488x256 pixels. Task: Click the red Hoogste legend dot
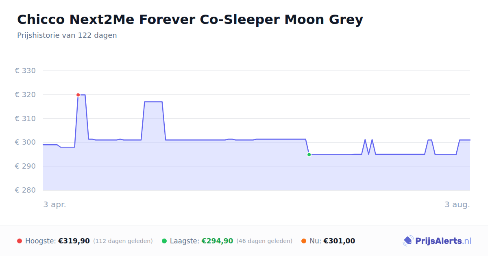(20, 241)
